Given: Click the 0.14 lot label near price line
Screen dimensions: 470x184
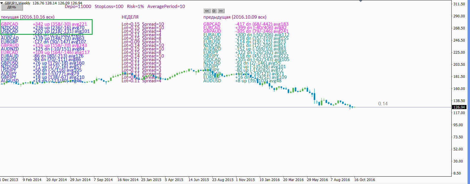Looking at the screenshot, I should [x=383, y=103].
